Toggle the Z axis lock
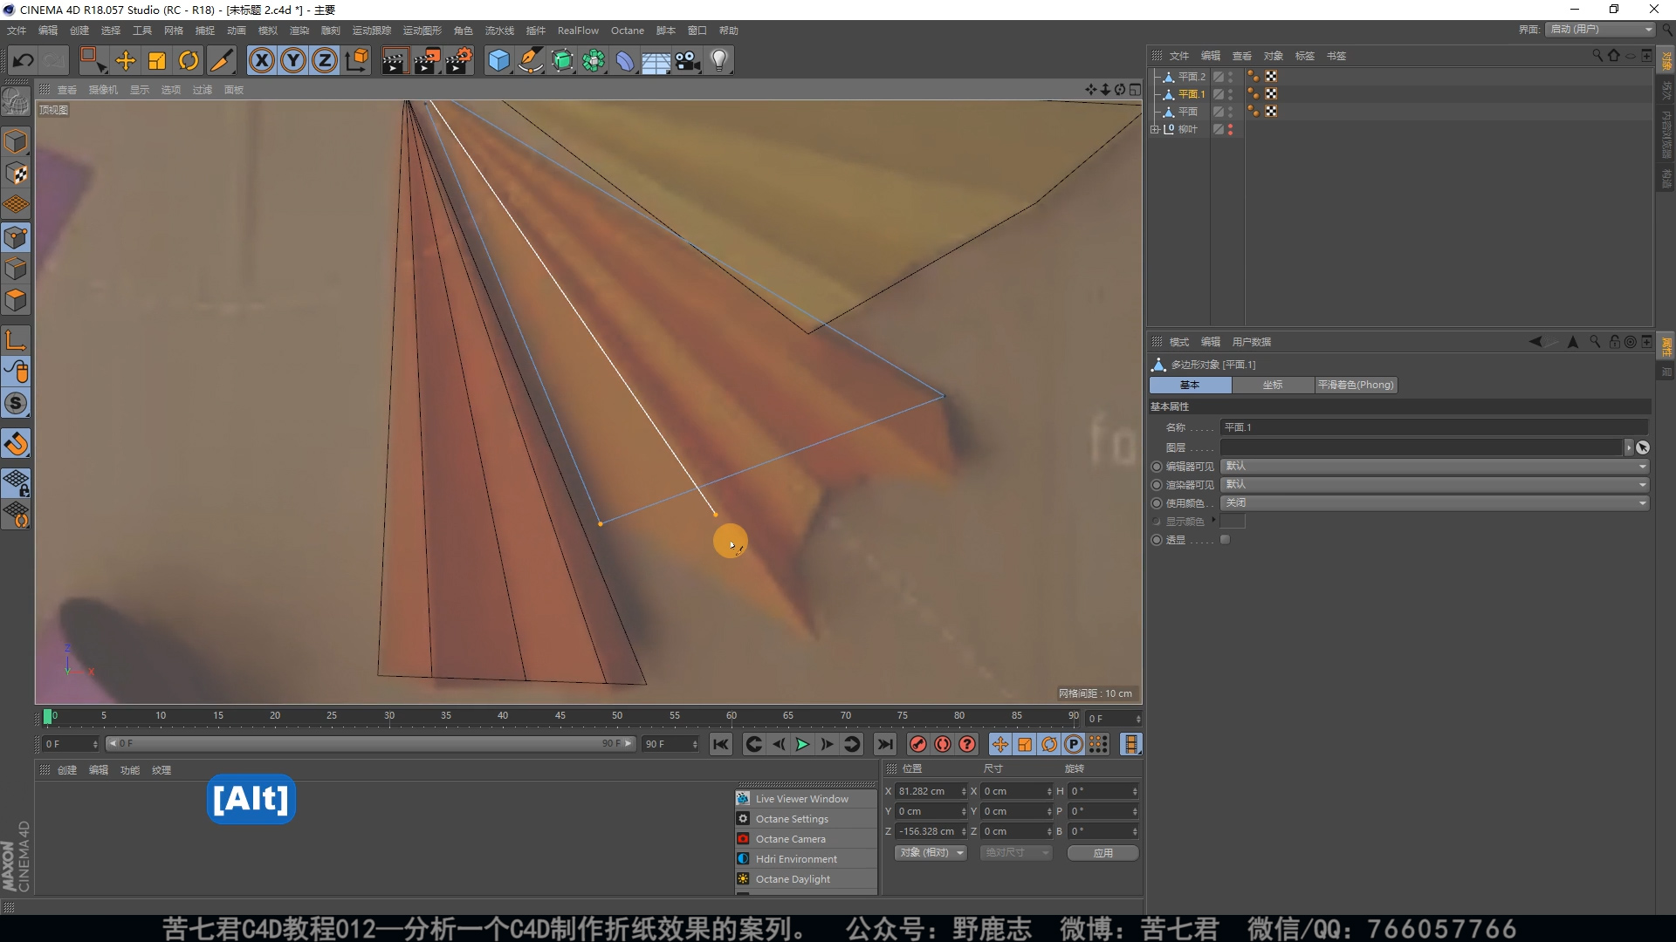This screenshot has width=1676, height=942. click(x=325, y=60)
